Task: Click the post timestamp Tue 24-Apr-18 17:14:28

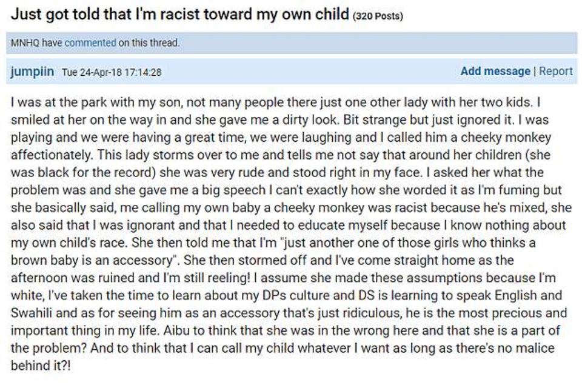Action: coord(112,72)
